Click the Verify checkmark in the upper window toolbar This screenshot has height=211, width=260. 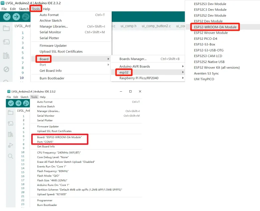click(x=7, y=17)
